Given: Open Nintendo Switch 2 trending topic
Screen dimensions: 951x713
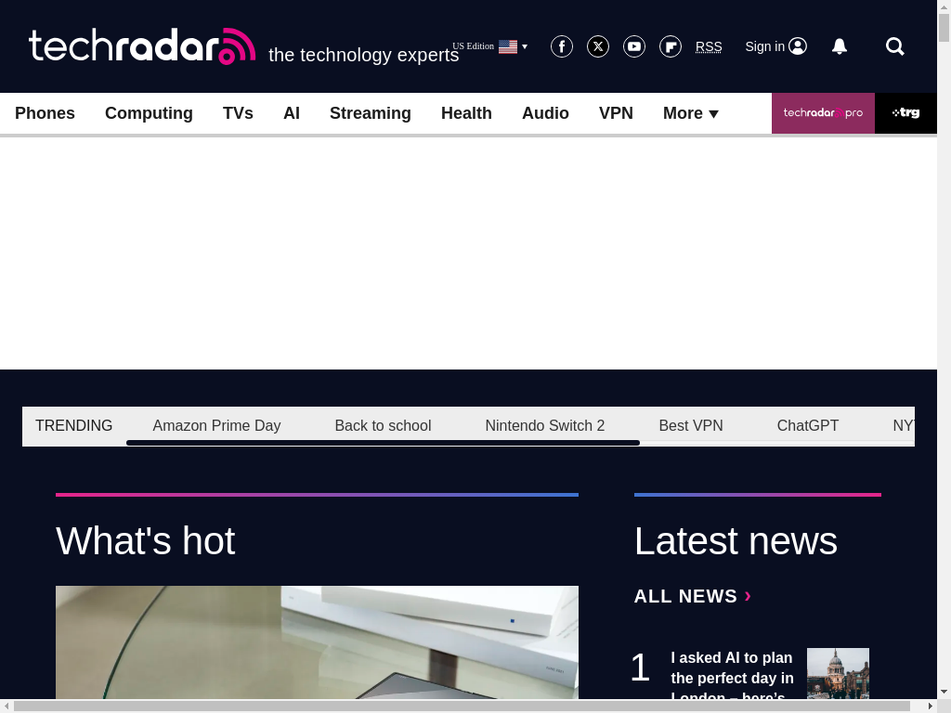Looking at the screenshot, I should pyautogui.click(x=544, y=425).
